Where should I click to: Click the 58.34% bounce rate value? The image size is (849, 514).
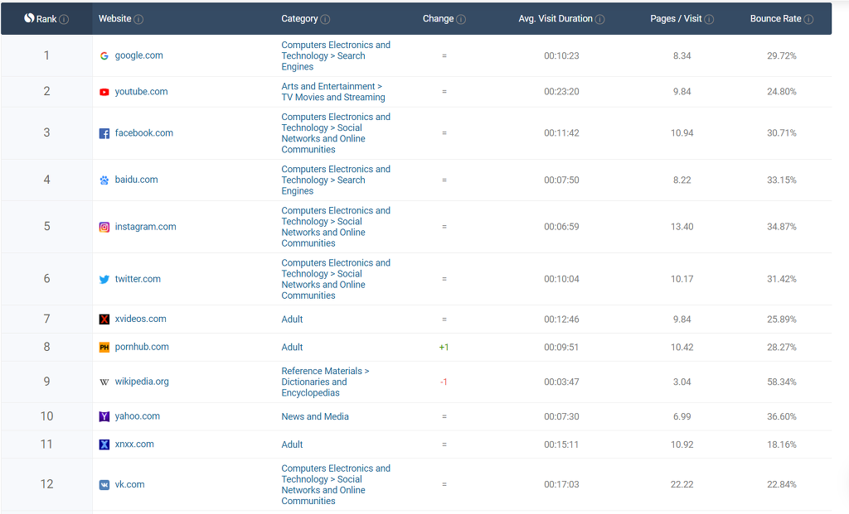click(x=781, y=382)
